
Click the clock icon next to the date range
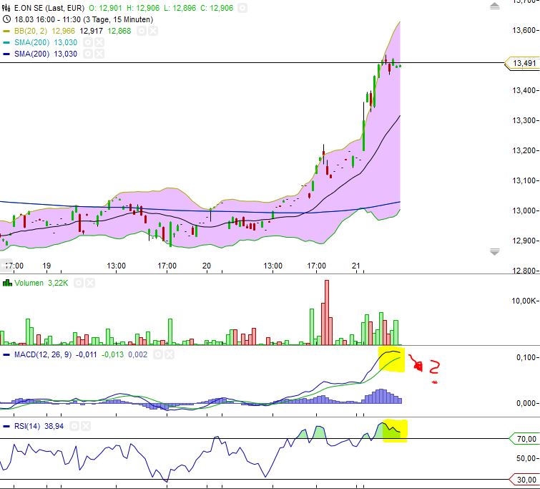pos(6,19)
